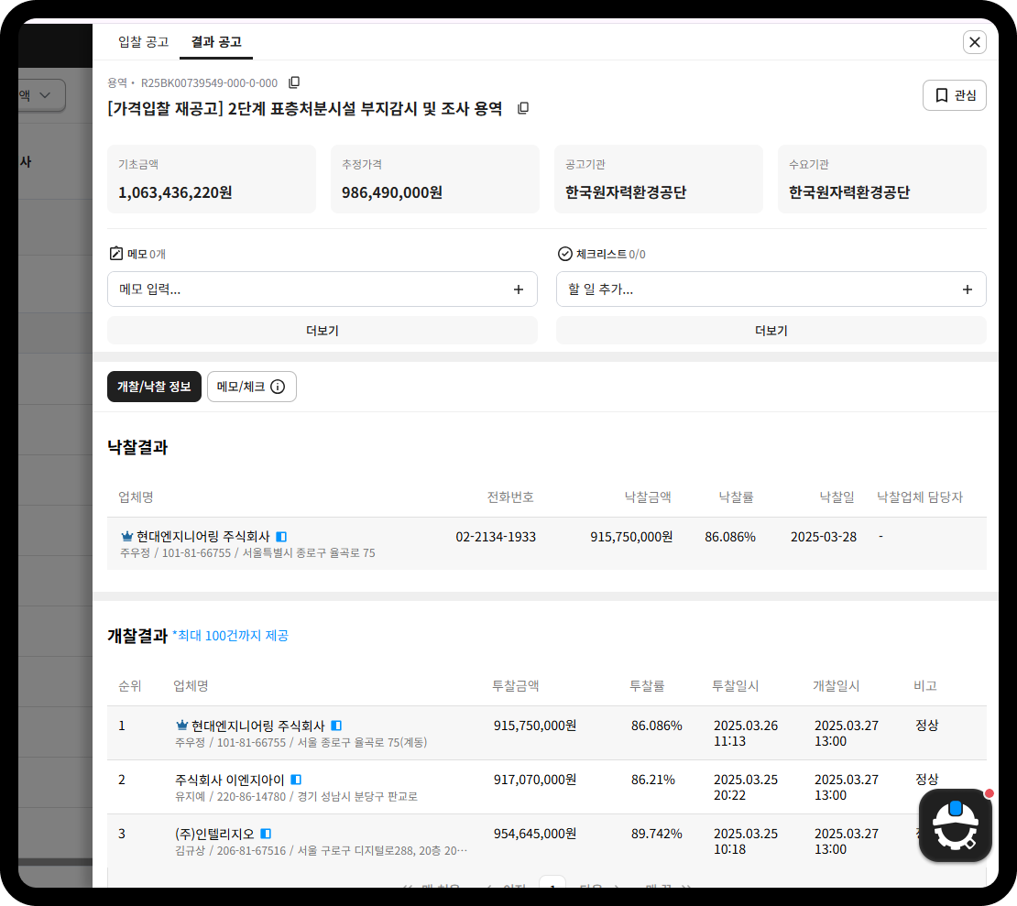Click the 954,645,000원 bid amount
This screenshot has height=906, width=1017.
click(x=535, y=834)
